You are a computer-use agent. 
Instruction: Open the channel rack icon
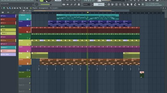coord(116,4)
